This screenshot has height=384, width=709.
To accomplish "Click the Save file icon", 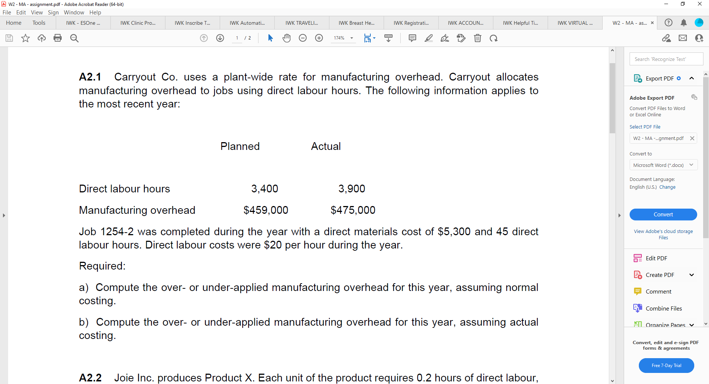I will pos(9,38).
